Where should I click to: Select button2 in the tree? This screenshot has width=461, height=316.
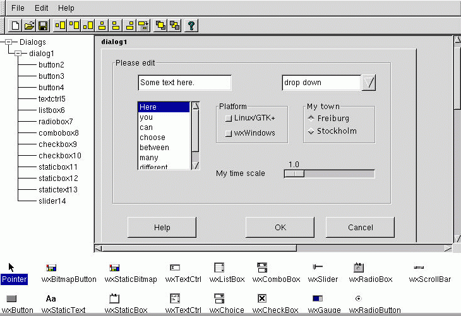pyautogui.click(x=51, y=64)
